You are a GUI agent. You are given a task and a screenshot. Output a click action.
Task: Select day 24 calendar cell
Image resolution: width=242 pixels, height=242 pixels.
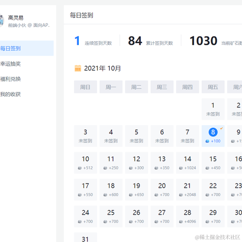tap(85, 216)
